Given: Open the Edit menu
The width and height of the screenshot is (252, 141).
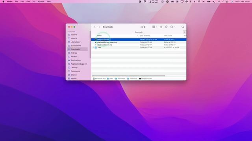Looking at the screenshot, I should 22,2.
